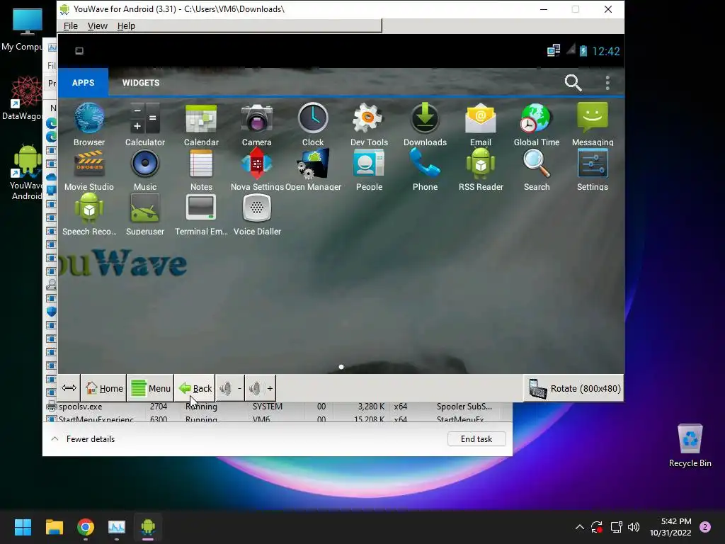Launch the Search app
The image size is (725, 544).
tap(537, 169)
